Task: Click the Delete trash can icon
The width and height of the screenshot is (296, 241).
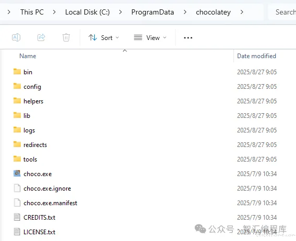Action: [66, 37]
